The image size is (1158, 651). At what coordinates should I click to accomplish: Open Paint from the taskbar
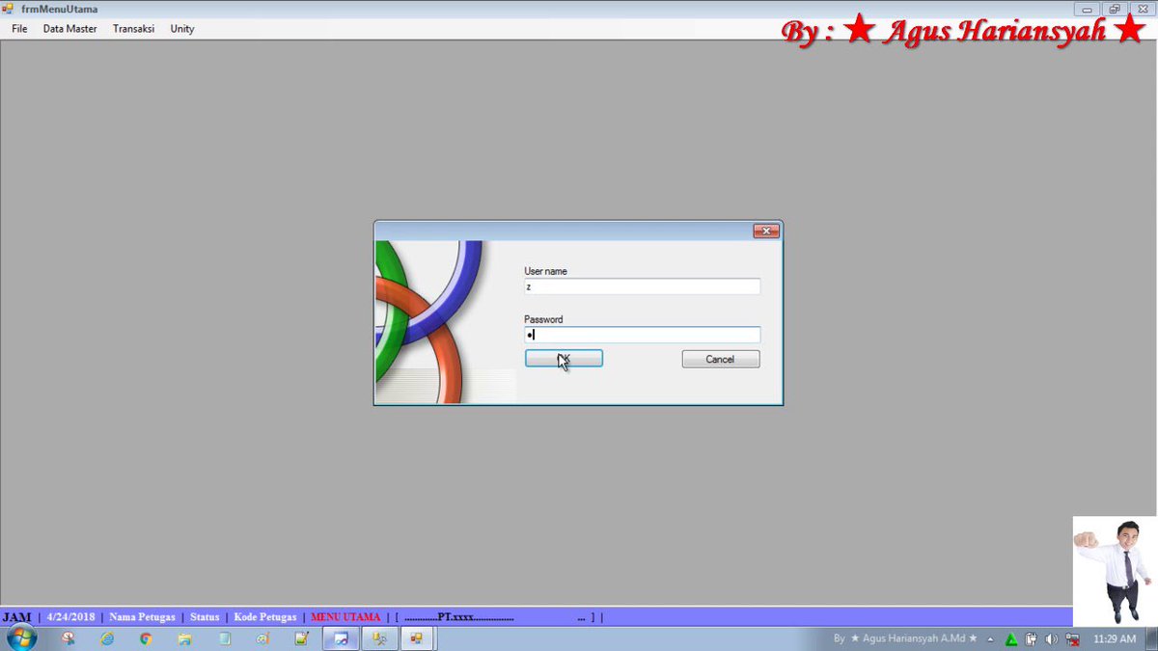coord(262,637)
